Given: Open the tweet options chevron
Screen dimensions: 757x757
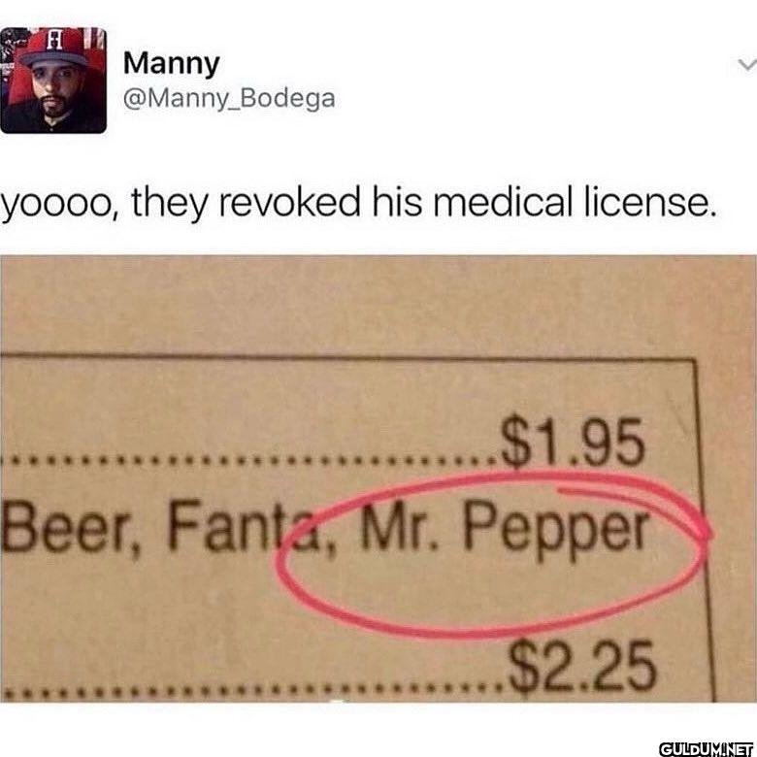Looking at the screenshot, I should point(747,65).
